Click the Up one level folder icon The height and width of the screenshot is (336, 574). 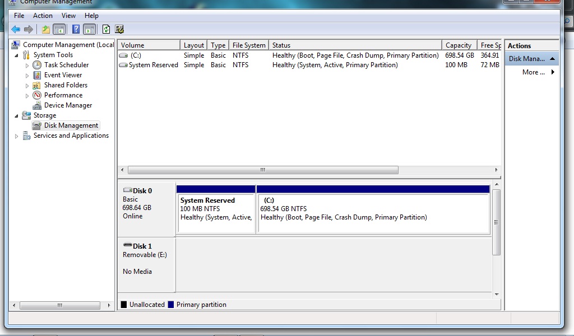point(46,29)
